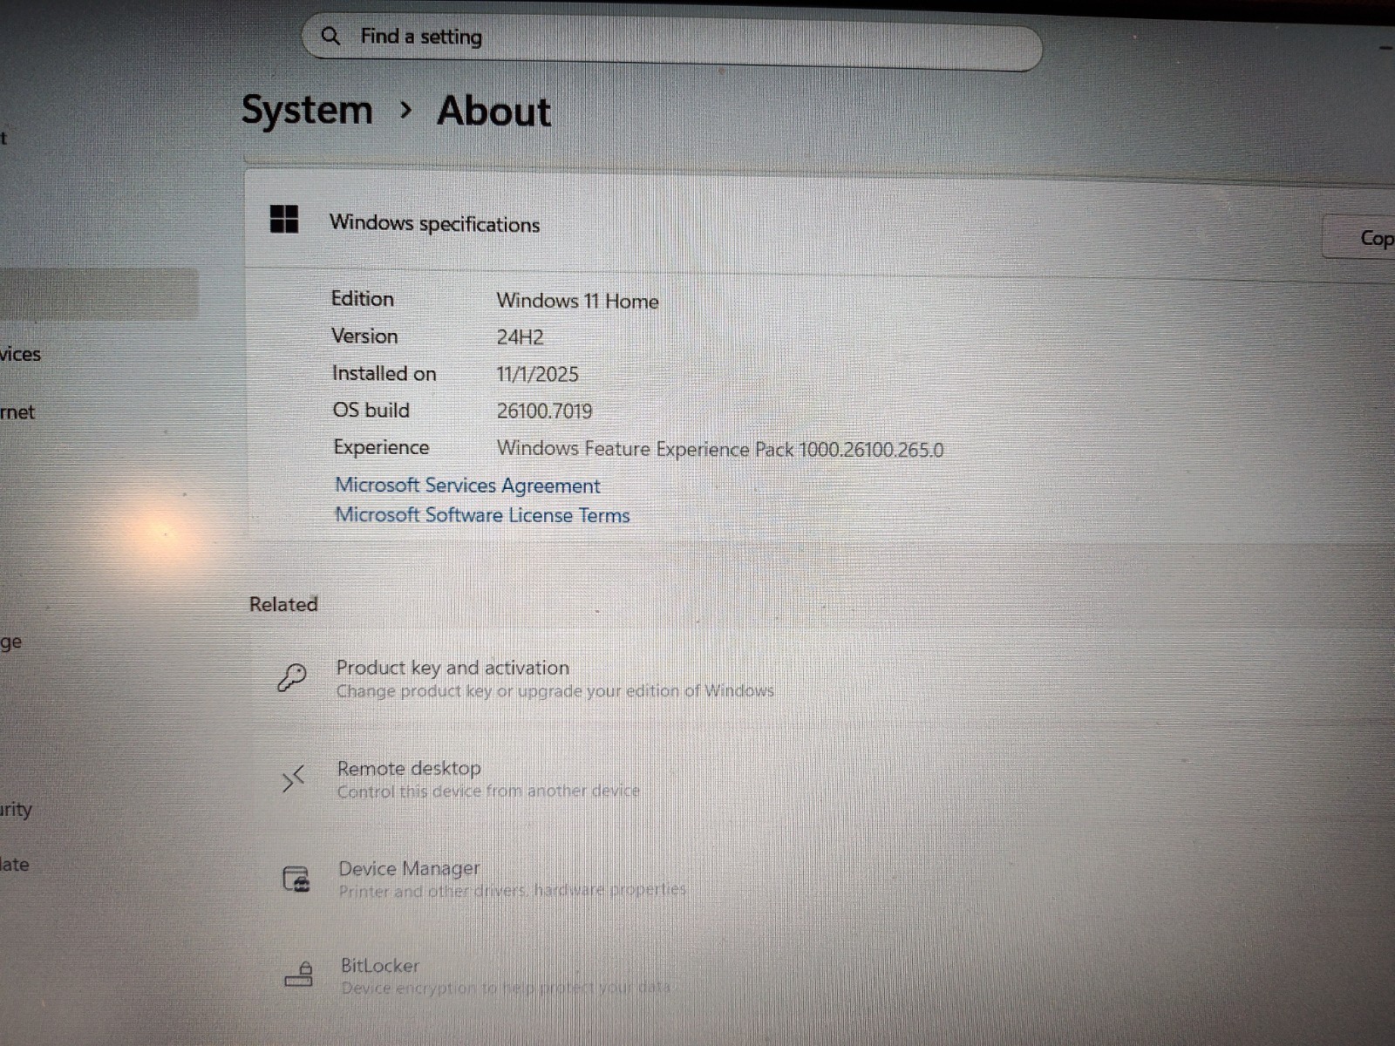Image resolution: width=1395 pixels, height=1046 pixels.
Task: Click Copy button for Windows specifications
Action: pyautogui.click(x=1360, y=237)
